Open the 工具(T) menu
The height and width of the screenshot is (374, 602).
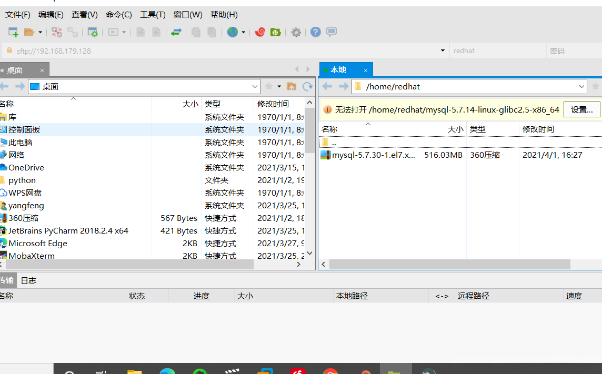[153, 15]
